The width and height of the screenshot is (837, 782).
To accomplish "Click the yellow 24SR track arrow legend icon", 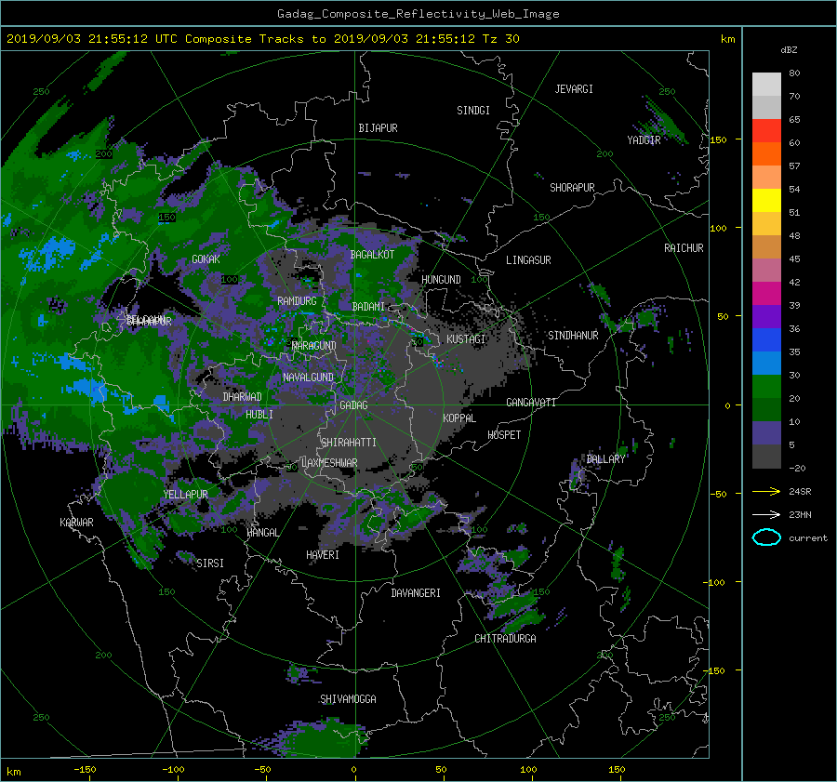I will [x=766, y=491].
